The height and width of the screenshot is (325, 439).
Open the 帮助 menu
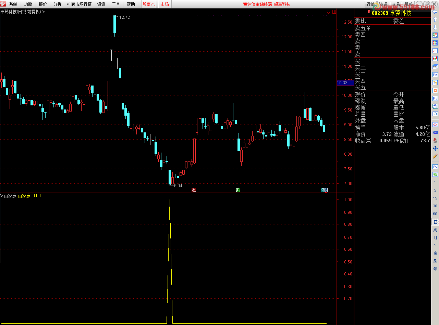click(131, 4)
